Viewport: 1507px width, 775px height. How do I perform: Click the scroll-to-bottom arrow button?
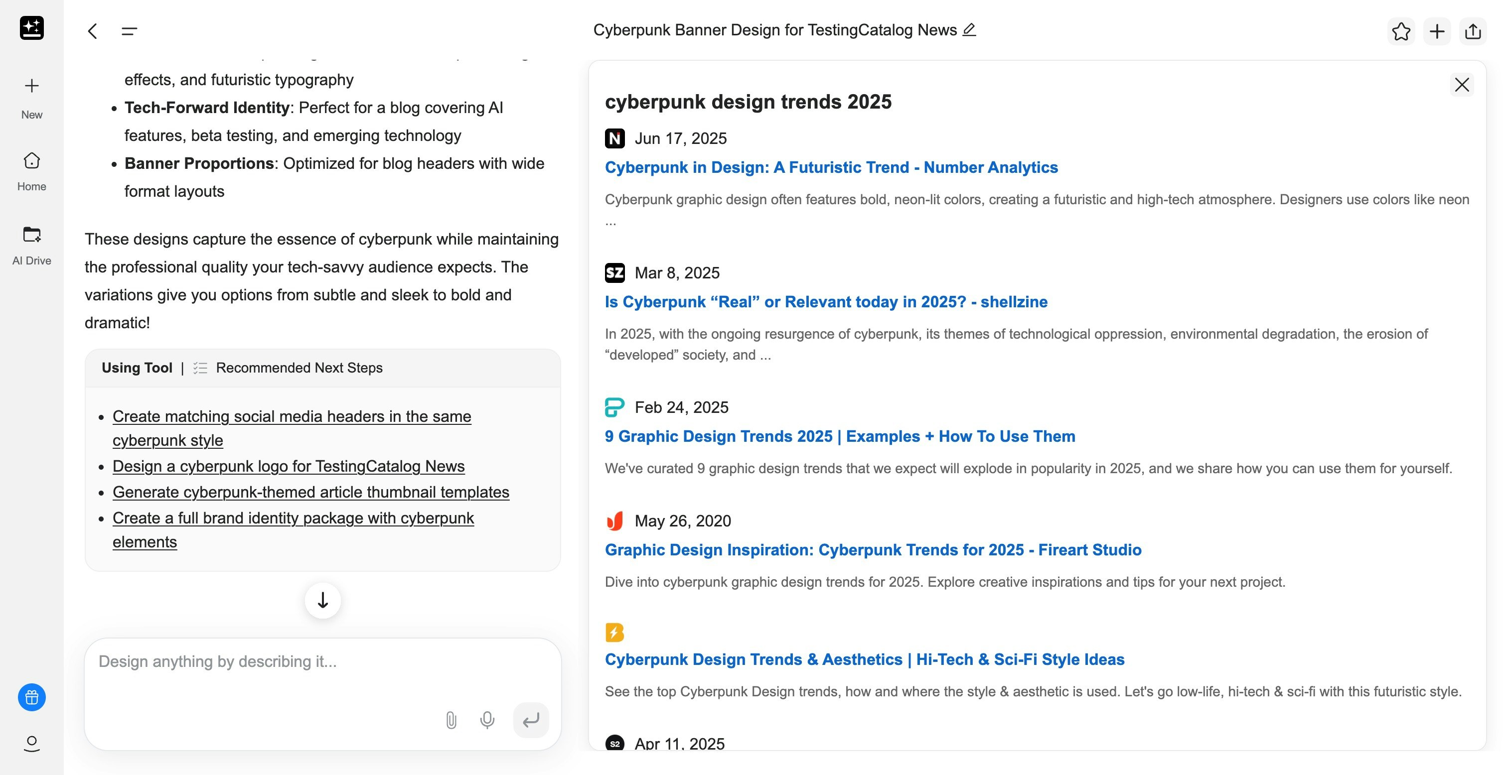(x=322, y=600)
